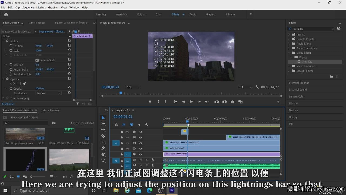Select the Pen tool in timeline toolbar

[103, 148]
